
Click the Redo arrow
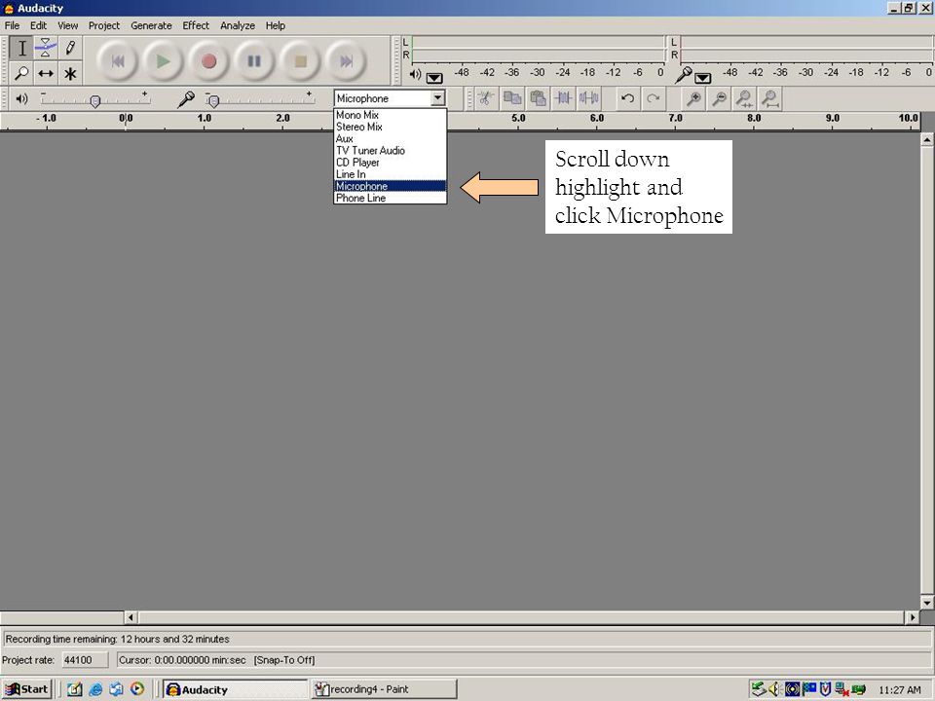[x=653, y=98]
